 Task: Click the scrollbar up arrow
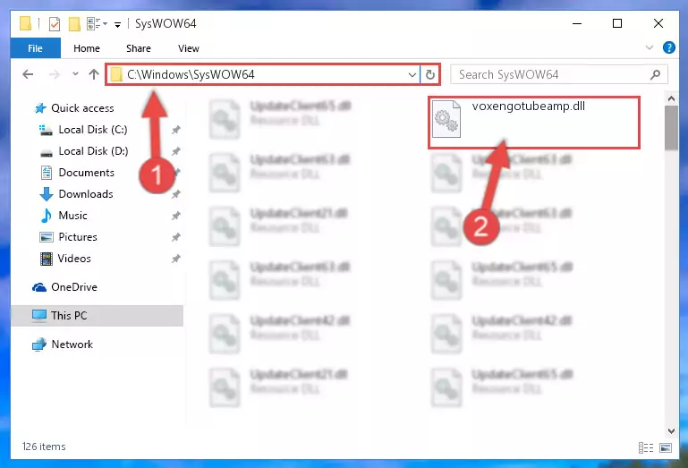point(671,99)
